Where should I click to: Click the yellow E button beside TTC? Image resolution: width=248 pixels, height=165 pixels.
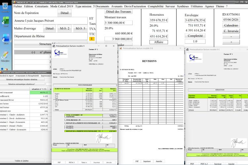click(x=92, y=39)
